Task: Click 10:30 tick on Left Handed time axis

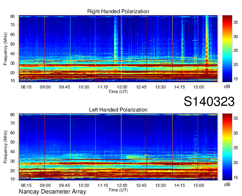Action: click(84, 185)
